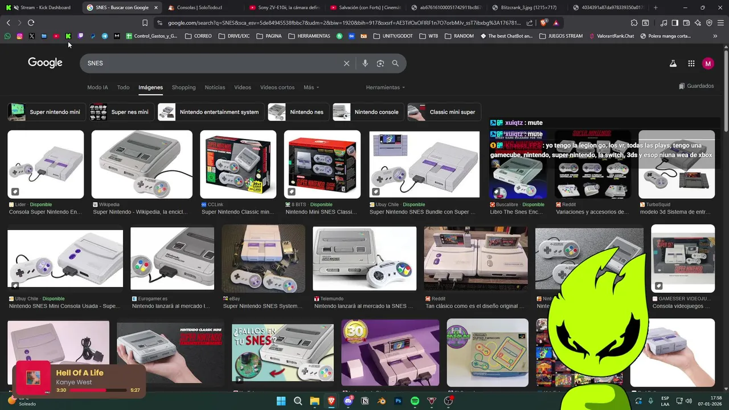This screenshot has width=729, height=410.
Task: Open Notion from the taskbar
Action: click(365, 401)
